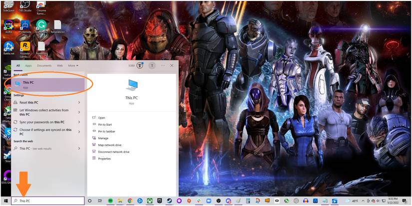412x206 pixels.
Task: Click Open in the This PC actions
Action: click(x=101, y=118)
